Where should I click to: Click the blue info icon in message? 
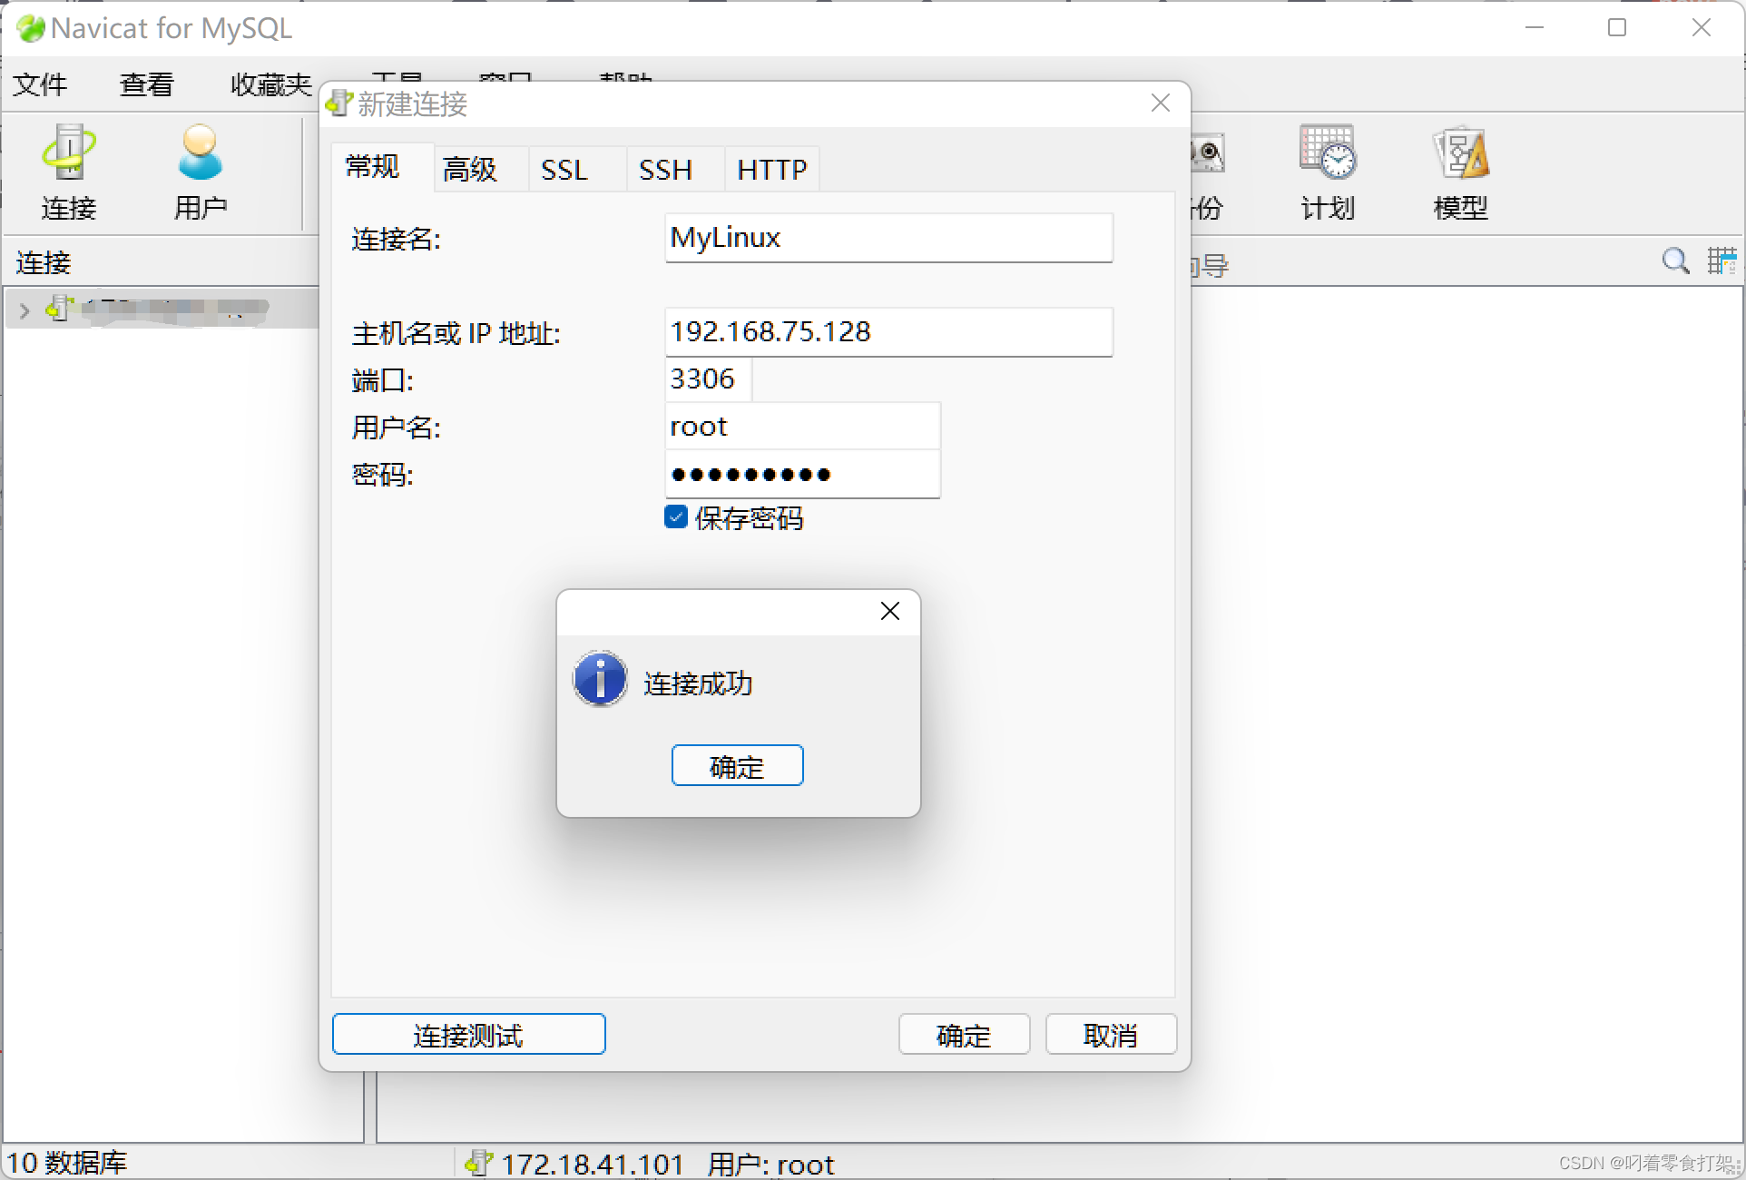pyautogui.click(x=600, y=679)
